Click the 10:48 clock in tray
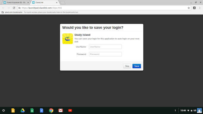 (x=183, y=110)
